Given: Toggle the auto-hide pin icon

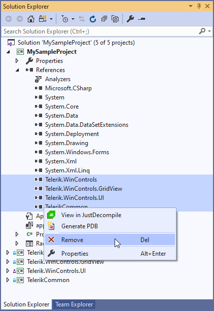Looking at the screenshot, I should [199, 6].
